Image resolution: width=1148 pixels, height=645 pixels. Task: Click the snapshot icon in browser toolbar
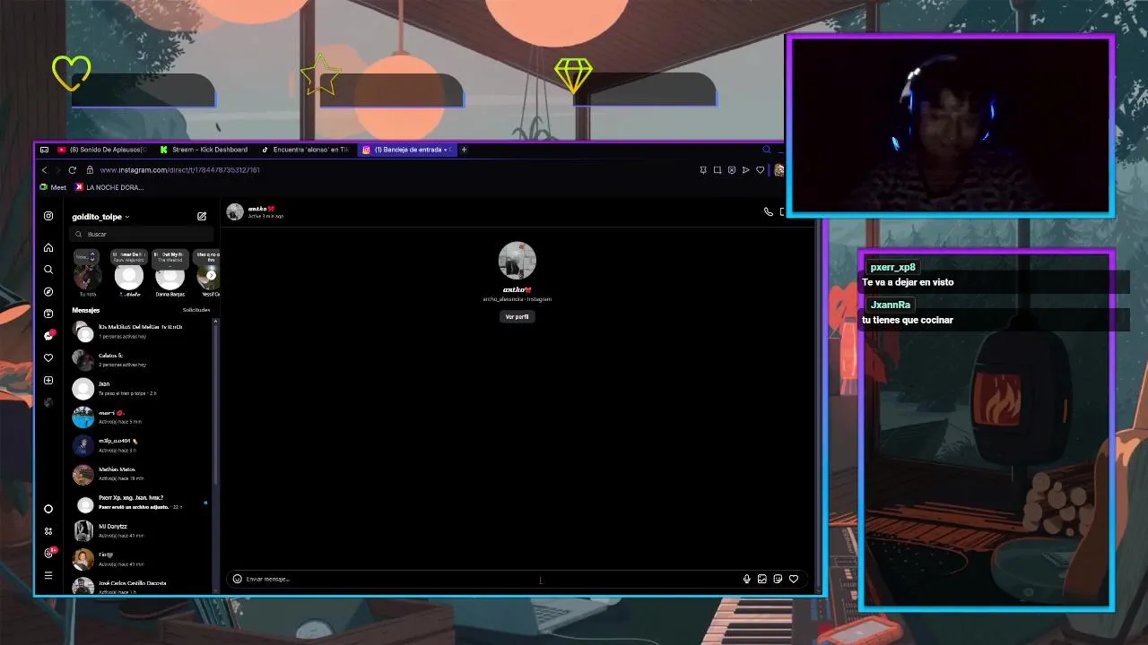[x=717, y=169]
